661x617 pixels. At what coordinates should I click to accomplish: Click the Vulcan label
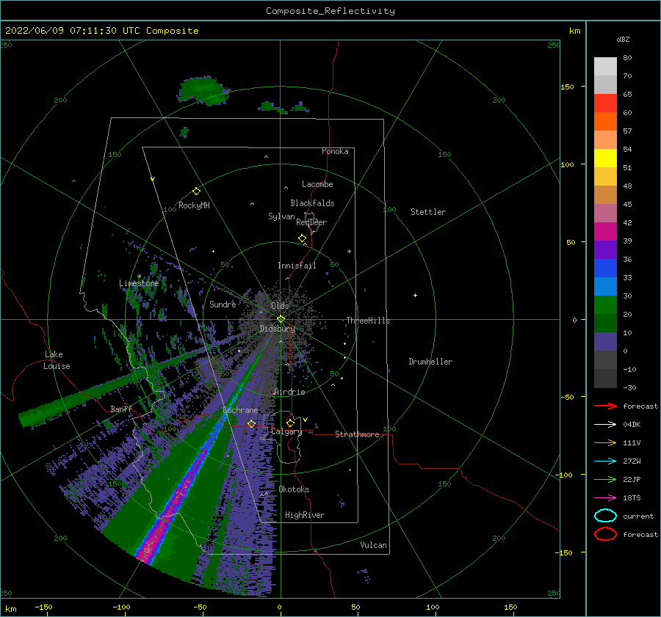click(373, 545)
